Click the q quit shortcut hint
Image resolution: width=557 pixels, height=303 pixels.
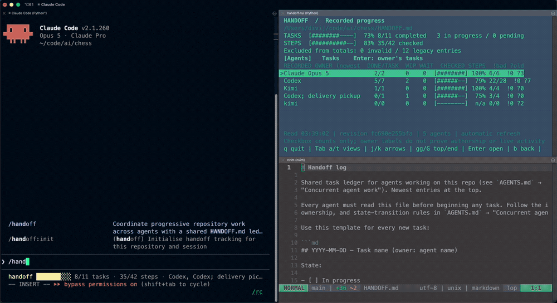click(x=294, y=149)
